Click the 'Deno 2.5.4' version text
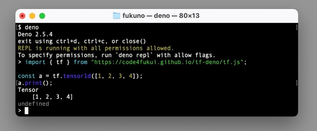 pos(35,34)
